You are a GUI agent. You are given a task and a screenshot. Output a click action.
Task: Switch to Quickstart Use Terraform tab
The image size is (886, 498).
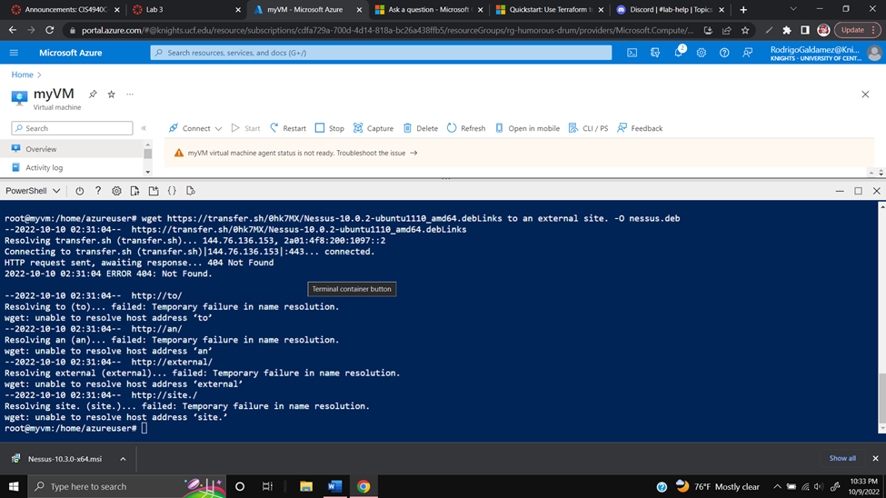(x=551, y=10)
